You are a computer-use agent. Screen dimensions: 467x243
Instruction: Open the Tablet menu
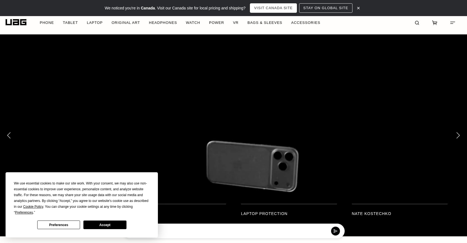[70, 23]
